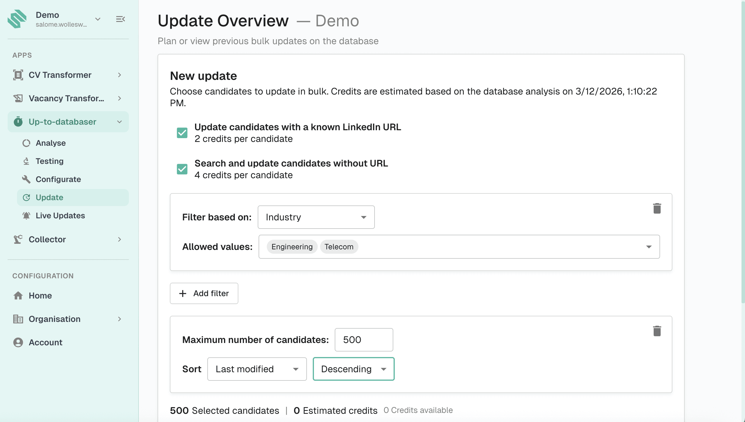Click the Collector app icon
The height and width of the screenshot is (422, 745).
18,239
